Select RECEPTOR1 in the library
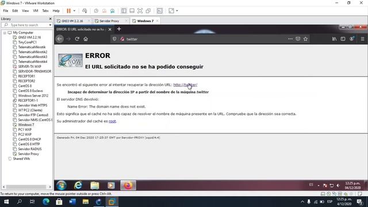The image size is (368, 207). 26,76
